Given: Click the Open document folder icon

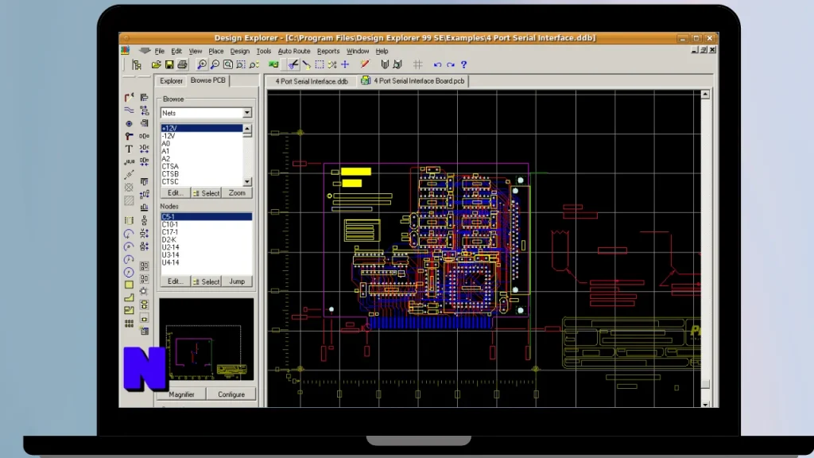Looking at the screenshot, I should (x=156, y=65).
